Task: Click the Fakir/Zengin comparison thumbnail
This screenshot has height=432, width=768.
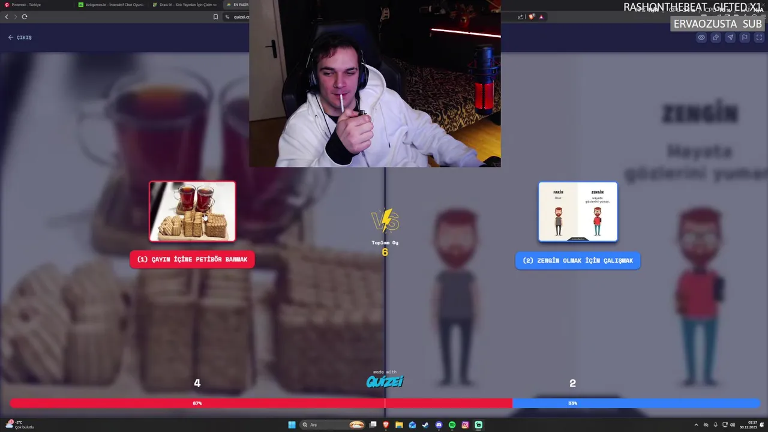Action: [578, 212]
